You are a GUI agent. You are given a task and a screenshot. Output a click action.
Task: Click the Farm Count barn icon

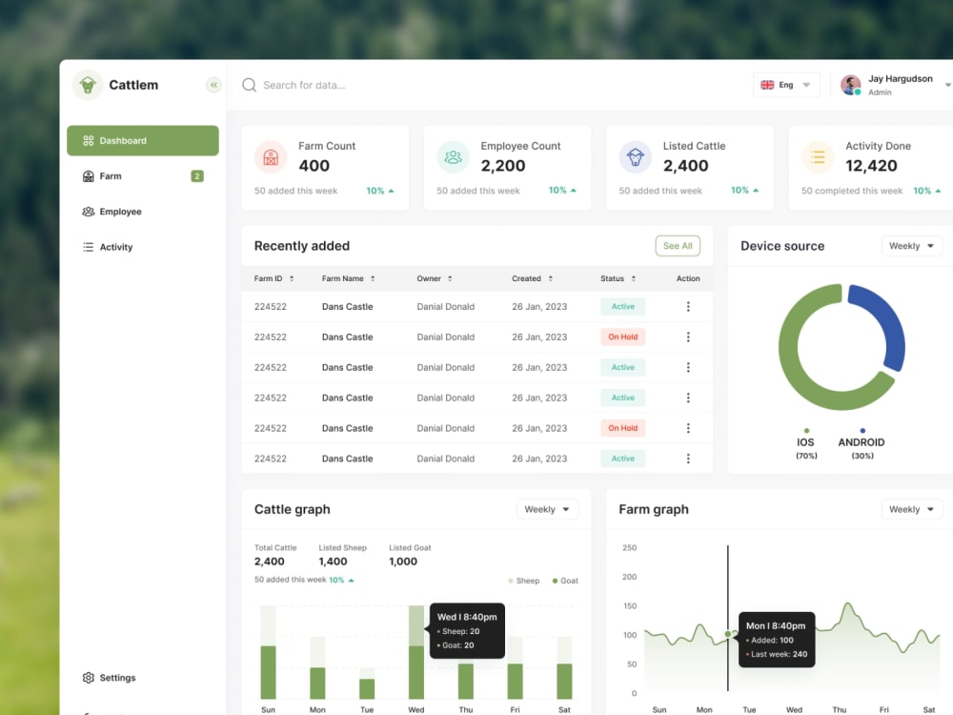271,157
